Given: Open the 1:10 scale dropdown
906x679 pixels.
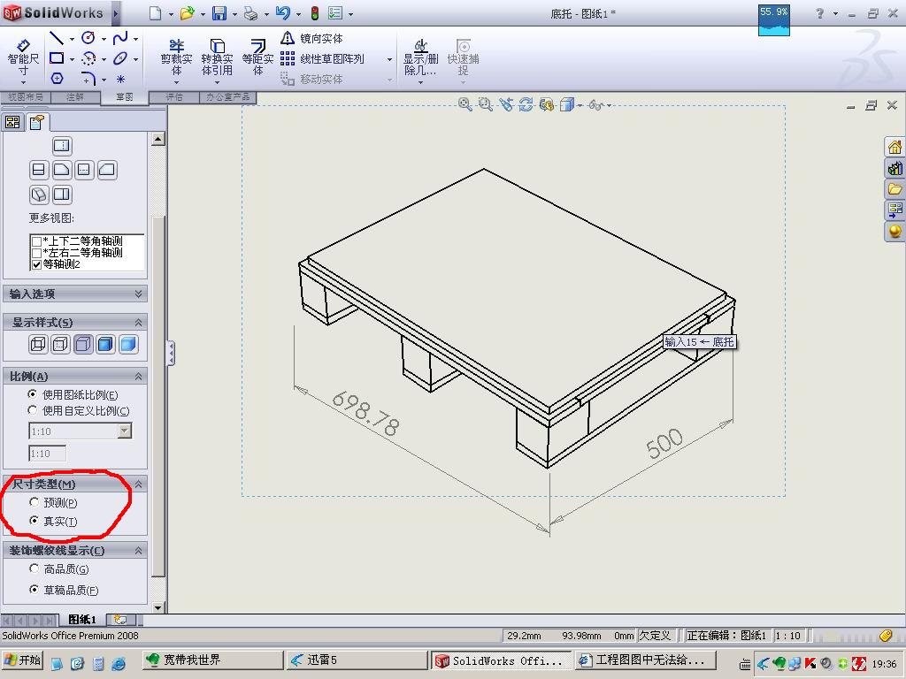Looking at the screenshot, I should [x=124, y=431].
